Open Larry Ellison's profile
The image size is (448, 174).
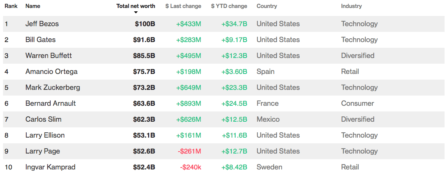[x=45, y=135]
